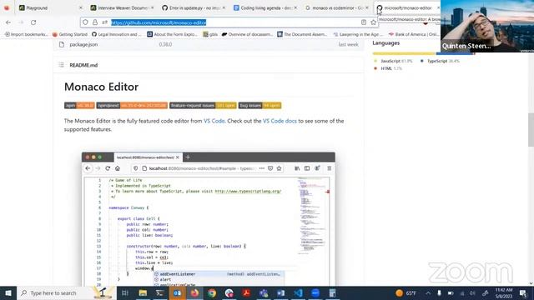
Task: Close the monaco vs codemirror tab
Action: click(367, 7)
